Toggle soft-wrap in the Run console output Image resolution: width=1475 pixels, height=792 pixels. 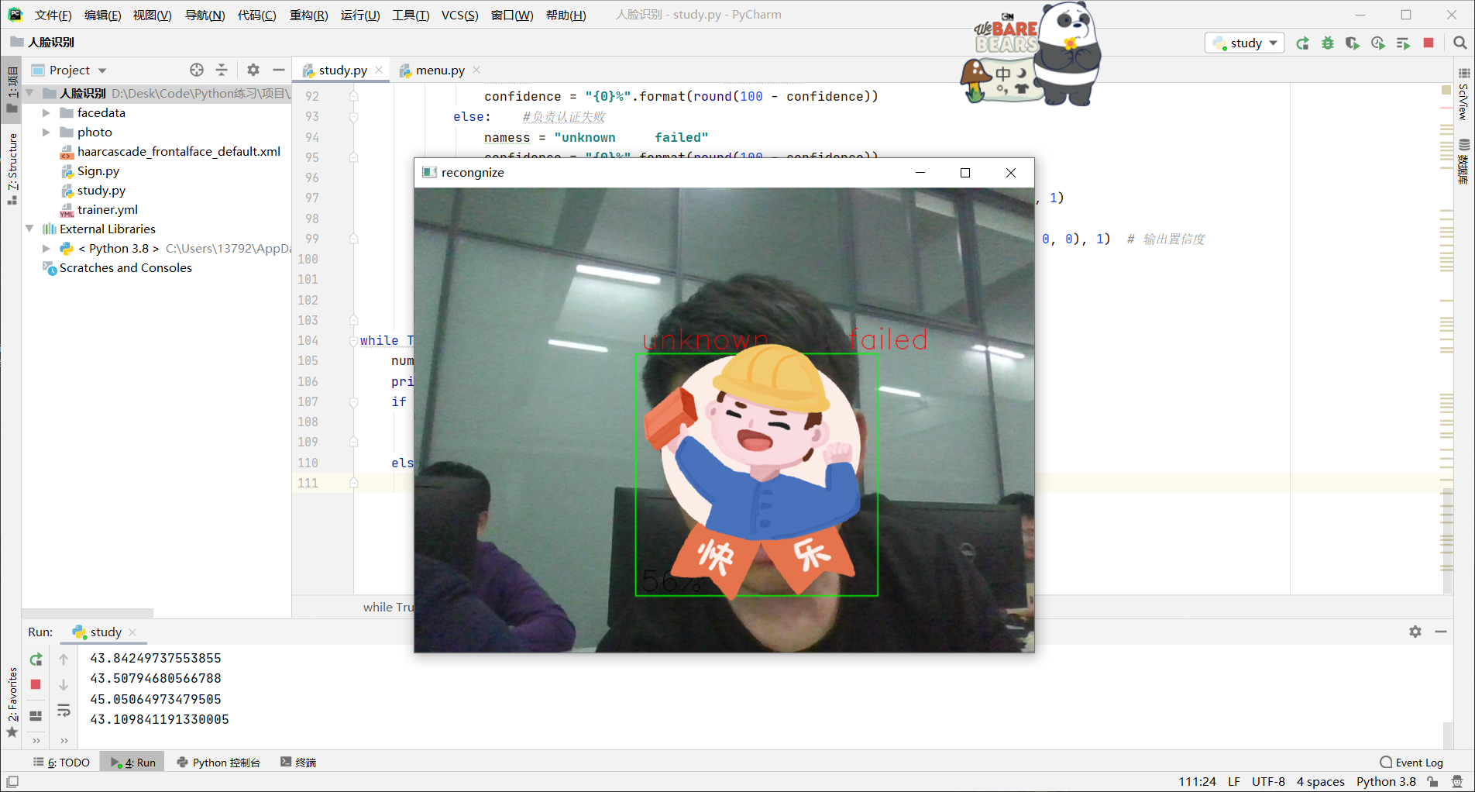click(x=64, y=710)
